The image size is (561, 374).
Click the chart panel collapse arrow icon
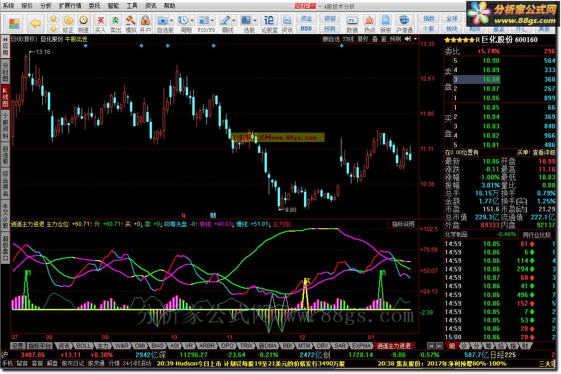point(408,39)
